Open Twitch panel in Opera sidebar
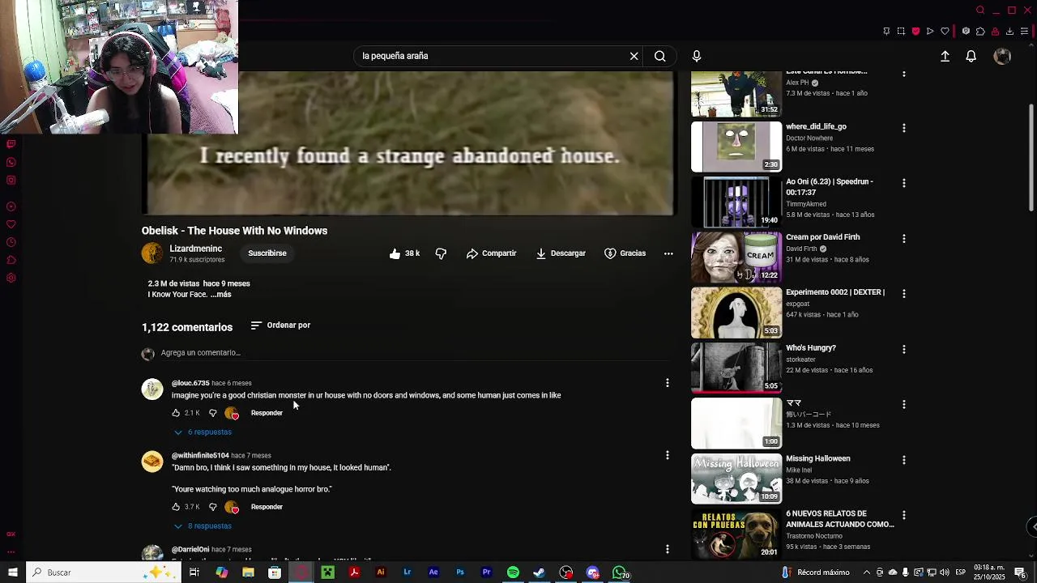This screenshot has height=583, width=1037. (x=11, y=144)
